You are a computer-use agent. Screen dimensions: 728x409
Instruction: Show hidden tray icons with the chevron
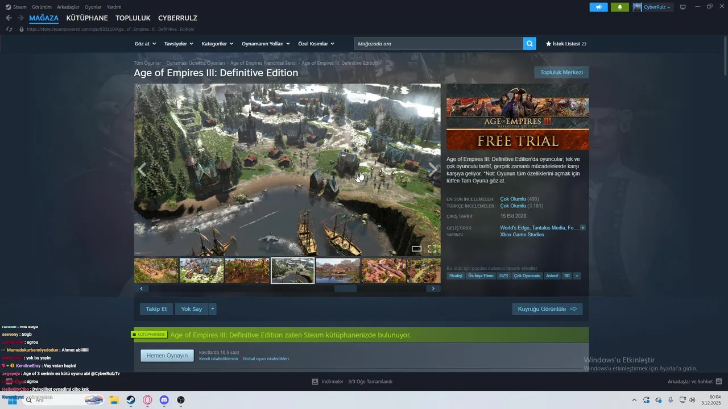click(x=634, y=400)
